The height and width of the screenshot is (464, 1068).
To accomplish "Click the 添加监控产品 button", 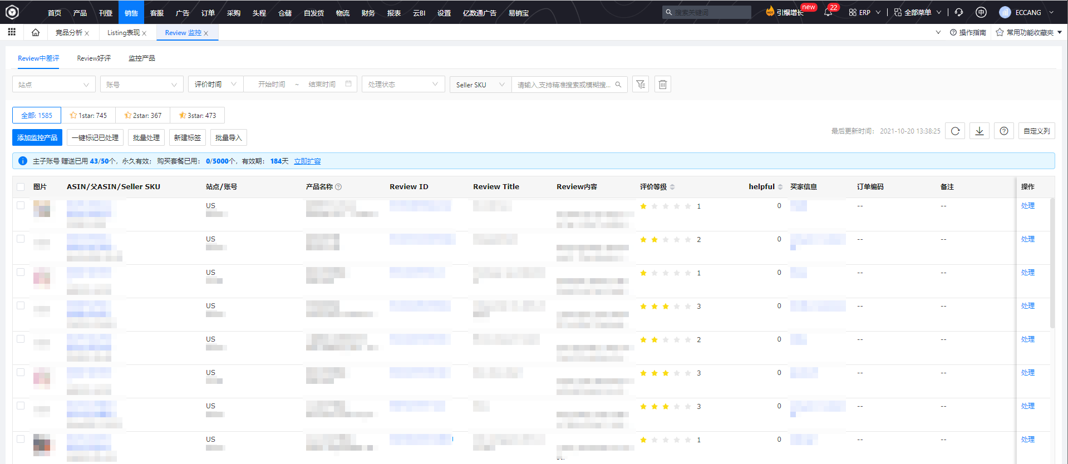I will point(37,138).
